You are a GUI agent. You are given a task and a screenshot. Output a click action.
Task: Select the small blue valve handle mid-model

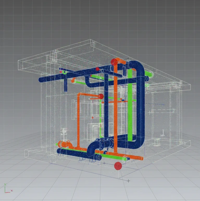click(x=123, y=100)
